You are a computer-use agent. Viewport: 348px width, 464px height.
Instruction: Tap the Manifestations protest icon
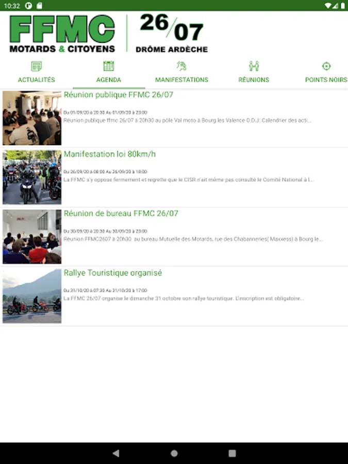click(x=181, y=66)
